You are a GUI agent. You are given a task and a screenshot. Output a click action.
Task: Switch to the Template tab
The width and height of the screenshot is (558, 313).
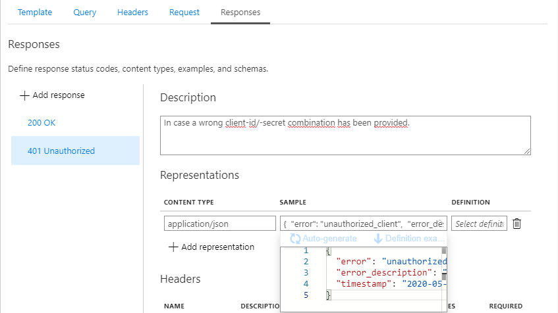35,12
